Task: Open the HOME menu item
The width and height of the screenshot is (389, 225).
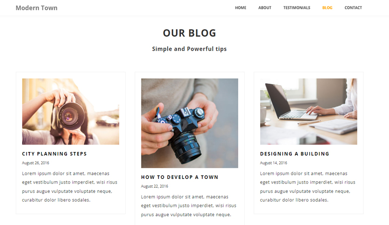Action: (x=241, y=8)
